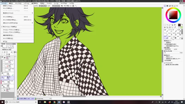Hide the レイヤー45 layer via eye icon
Image resolution: width=185 pixels, height=104 pixels.
tap(3, 81)
